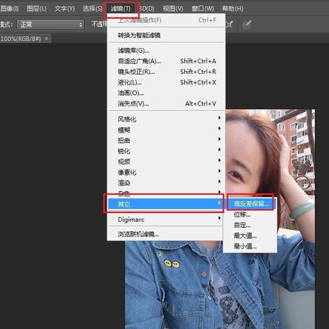This screenshot has height=329, width=329.
Task: Open the 模式 blend mode dropdown showing 正常
Action: pyautogui.click(x=50, y=25)
